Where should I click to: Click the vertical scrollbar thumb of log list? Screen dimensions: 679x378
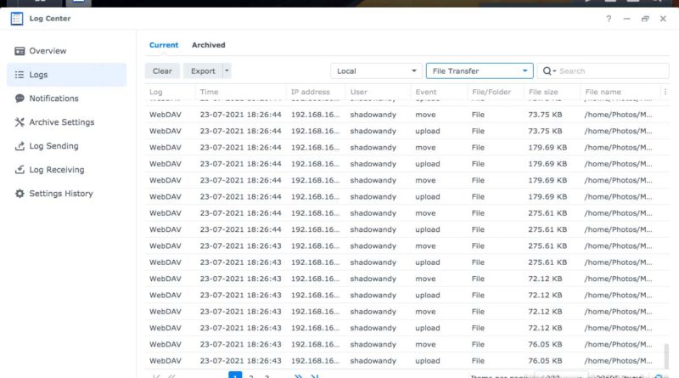tap(667, 351)
